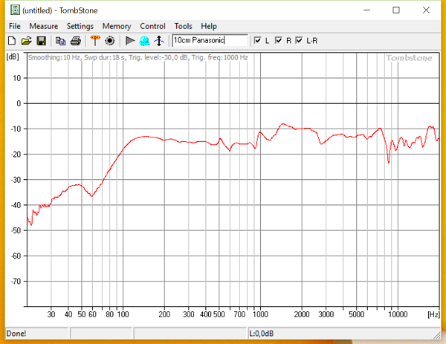Click the round speaker toolbar icon
Viewport: 446px width, 344px height.
[110, 41]
